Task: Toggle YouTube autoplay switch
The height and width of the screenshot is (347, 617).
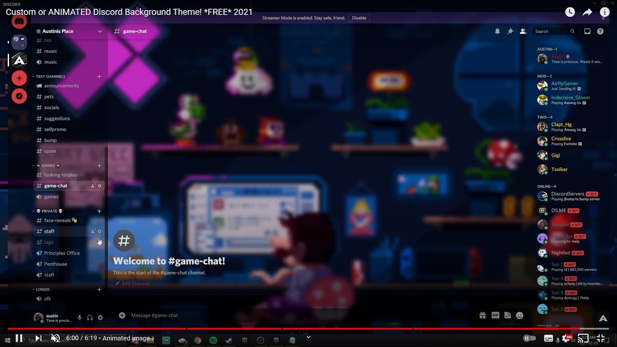Action: 529,338
